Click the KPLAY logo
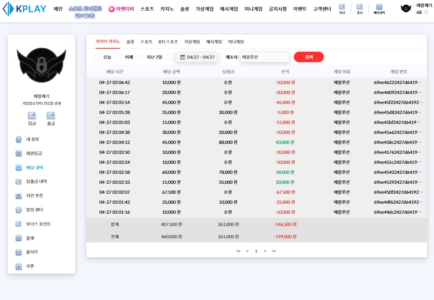Screen dimensions: 434x300 (24, 9)
